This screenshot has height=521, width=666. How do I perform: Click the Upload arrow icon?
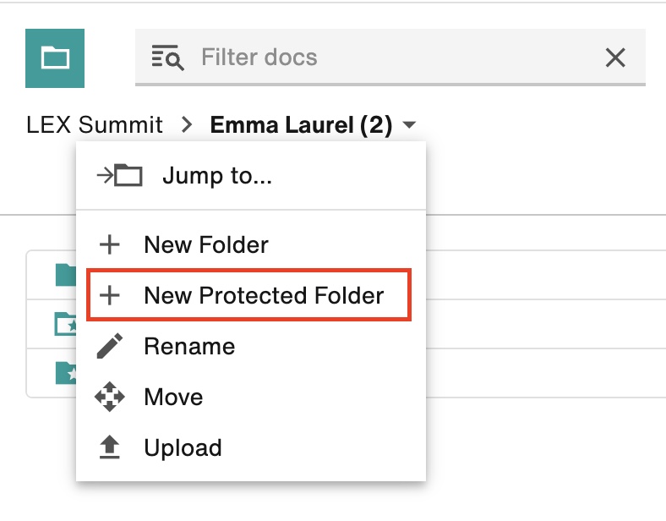click(110, 447)
